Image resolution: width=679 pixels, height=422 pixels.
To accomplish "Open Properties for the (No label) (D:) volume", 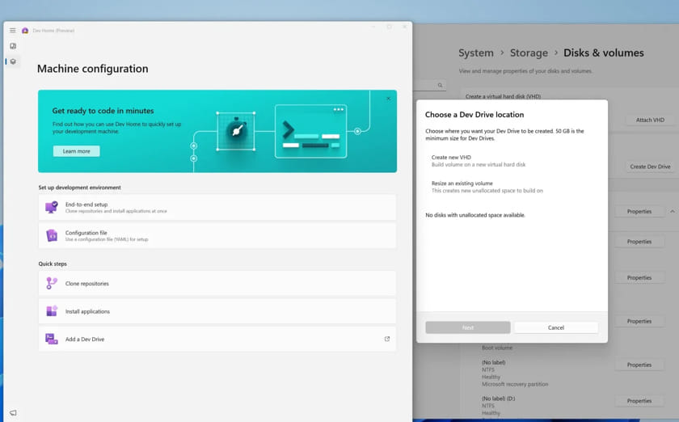I will click(x=639, y=401).
